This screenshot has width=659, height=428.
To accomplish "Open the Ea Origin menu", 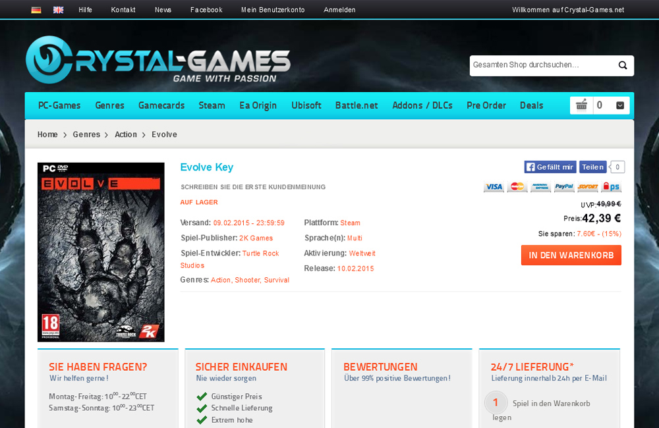I will [258, 105].
